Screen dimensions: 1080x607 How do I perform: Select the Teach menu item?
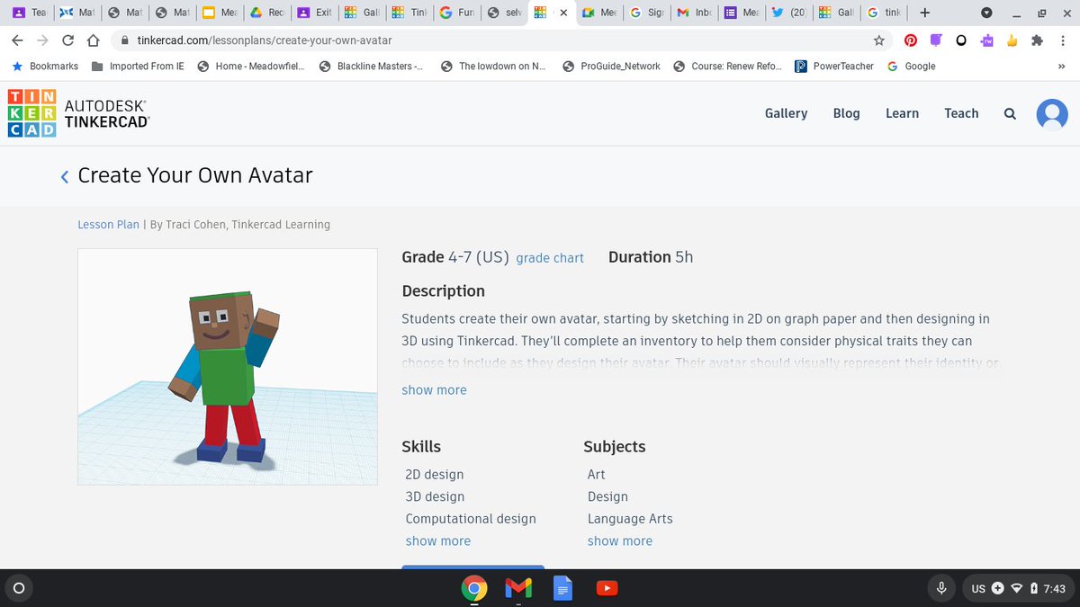point(961,113)
